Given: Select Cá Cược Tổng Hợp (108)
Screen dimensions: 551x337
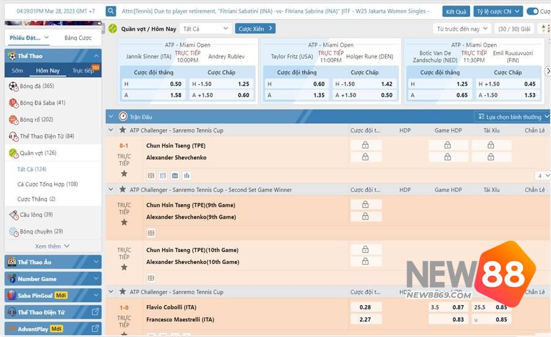Looking at the screenshot, I should [47, 184].
